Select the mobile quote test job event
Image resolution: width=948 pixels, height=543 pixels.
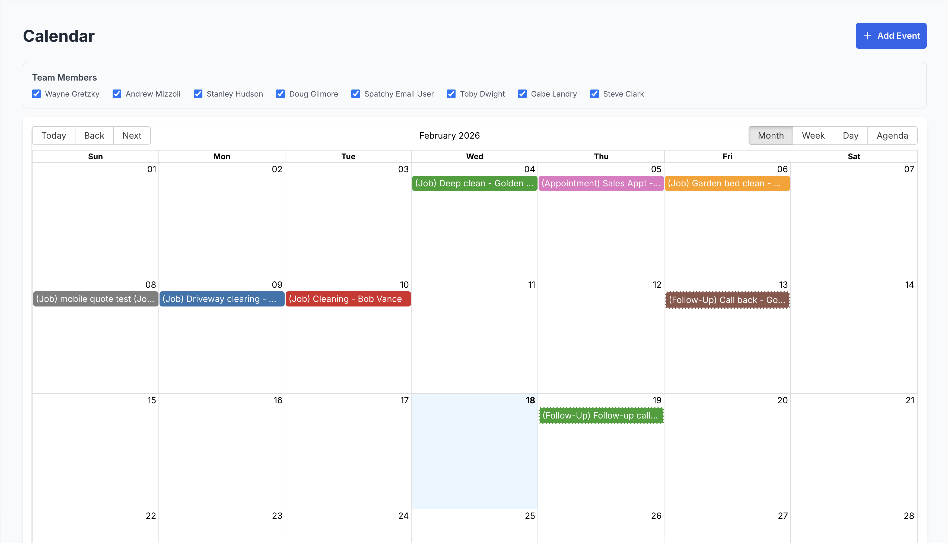coord(96,299)
